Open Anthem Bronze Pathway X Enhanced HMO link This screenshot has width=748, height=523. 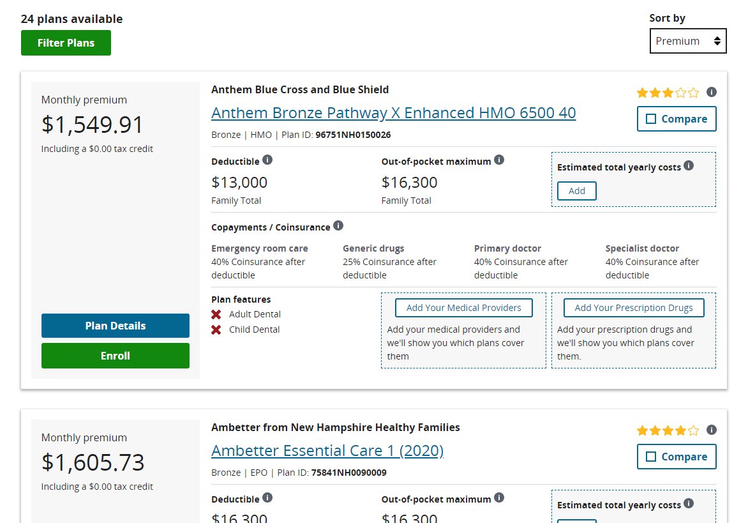[394, 113]
